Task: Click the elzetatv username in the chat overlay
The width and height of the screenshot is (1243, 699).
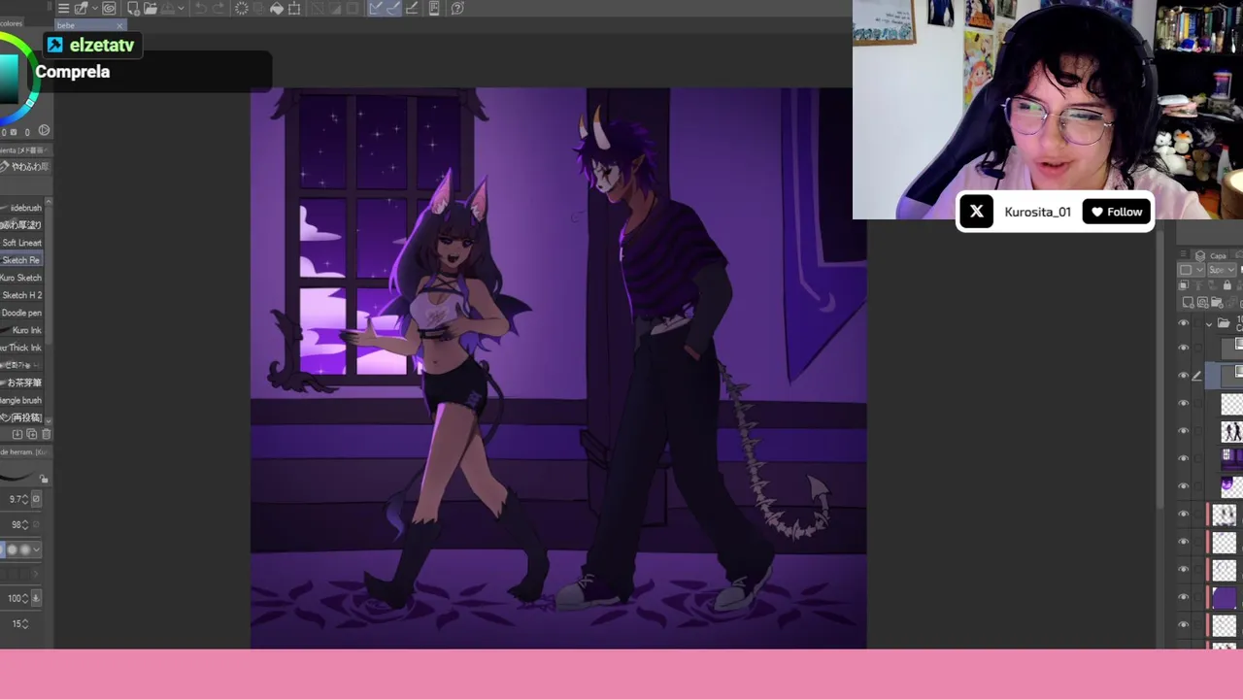Action: pos(102,46)
